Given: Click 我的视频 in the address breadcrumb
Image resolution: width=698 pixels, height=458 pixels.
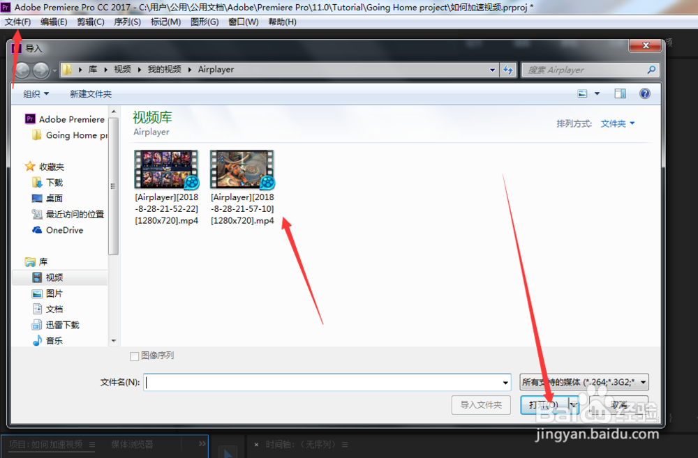Looking at the screenshot, I should point(164,70).
